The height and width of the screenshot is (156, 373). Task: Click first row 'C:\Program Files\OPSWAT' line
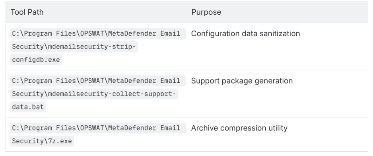click(x=98, y=33)
